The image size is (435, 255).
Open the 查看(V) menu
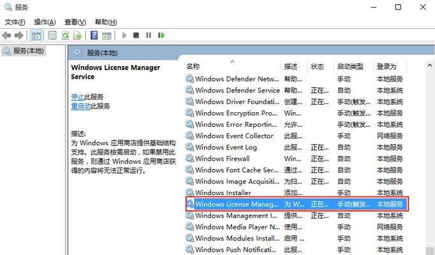point(75,22)
